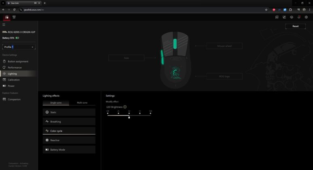Click the ROG KERIS II ORIGIN-KJP device name
This screenshot has width=313, height=170.
point(21,32)
